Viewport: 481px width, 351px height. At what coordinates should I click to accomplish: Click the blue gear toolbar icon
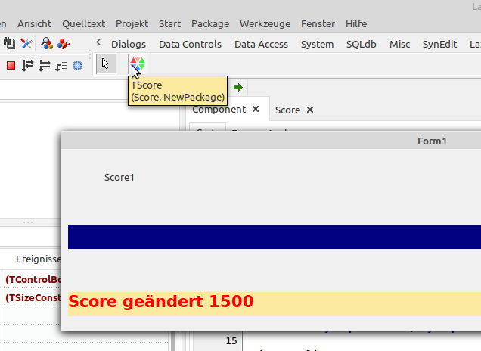(78, 65)
